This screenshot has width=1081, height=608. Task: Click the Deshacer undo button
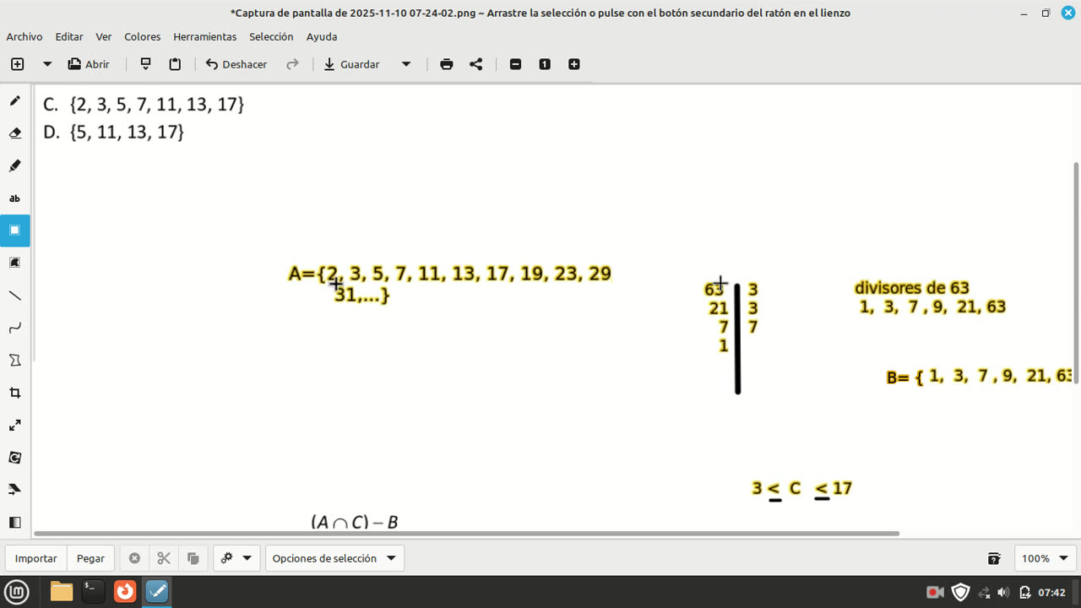click(x=236, y=64)
